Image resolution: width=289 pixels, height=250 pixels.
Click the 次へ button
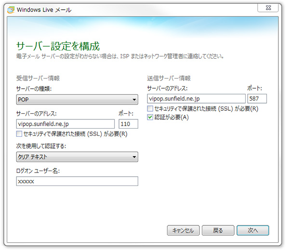tap(253, 230)
